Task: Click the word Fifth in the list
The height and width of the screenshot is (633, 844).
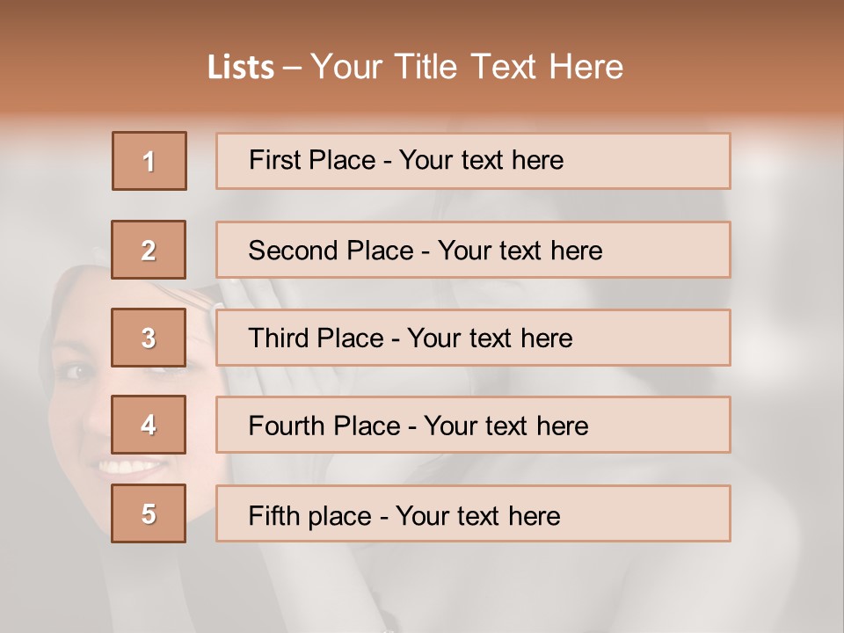Action: click(273, 515)
